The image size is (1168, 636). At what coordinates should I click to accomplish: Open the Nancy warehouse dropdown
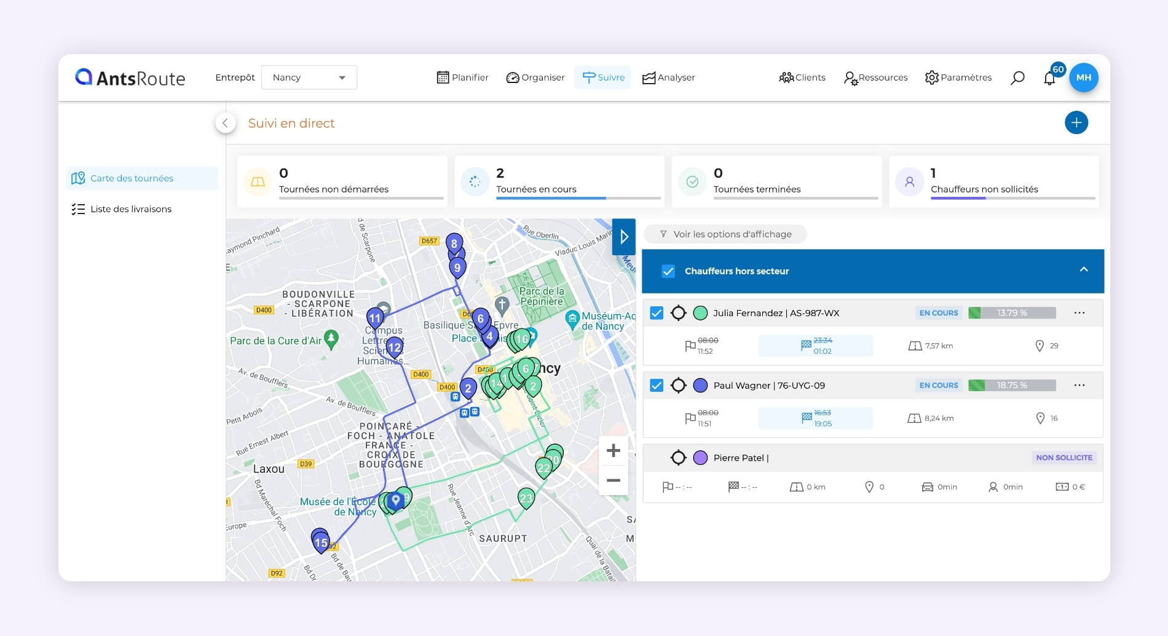pos(309,78)
